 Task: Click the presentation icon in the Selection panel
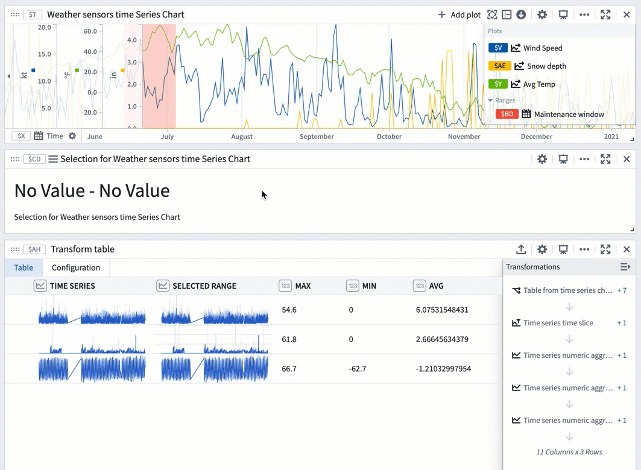pos(563,159)
